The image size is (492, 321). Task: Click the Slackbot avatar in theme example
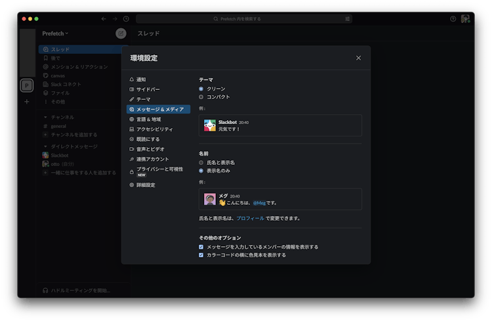click(210, 125)
